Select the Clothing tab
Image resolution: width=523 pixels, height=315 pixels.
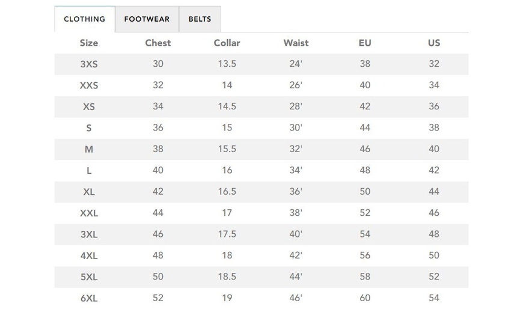(x=84, y=19)
